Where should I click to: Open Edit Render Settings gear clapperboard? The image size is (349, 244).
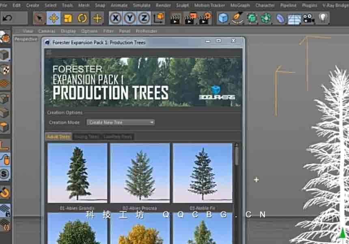point(205,18)
